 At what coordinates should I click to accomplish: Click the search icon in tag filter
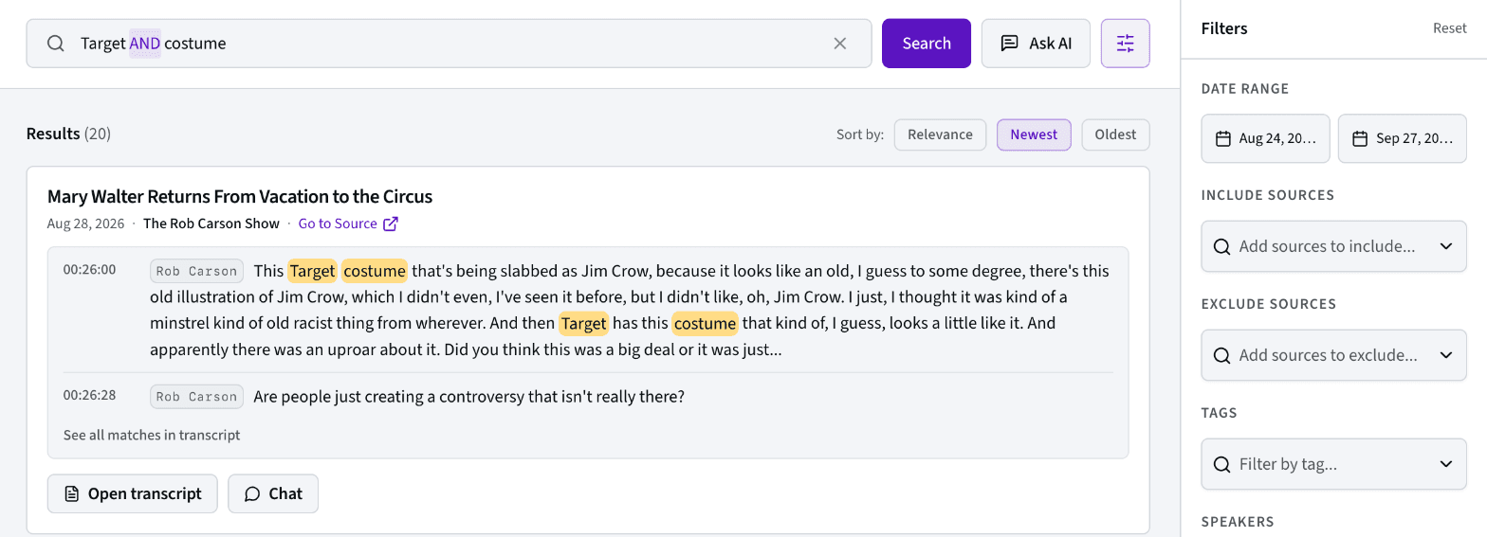coord(1222,464)
